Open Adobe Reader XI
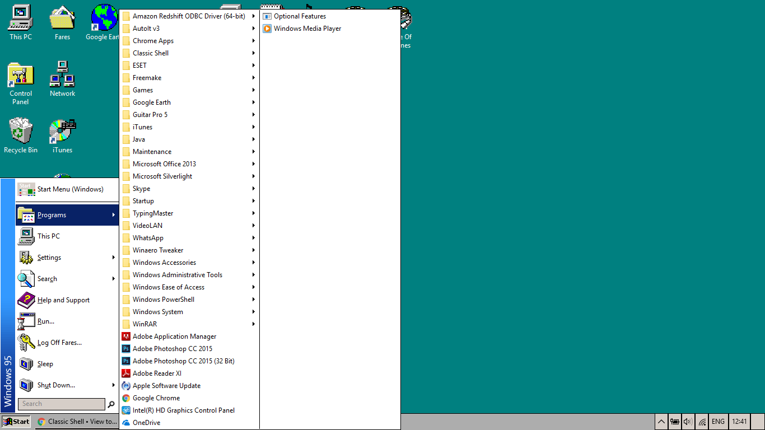Image resolution: width=765 pixels, height=430 pixels. point(189,373)
